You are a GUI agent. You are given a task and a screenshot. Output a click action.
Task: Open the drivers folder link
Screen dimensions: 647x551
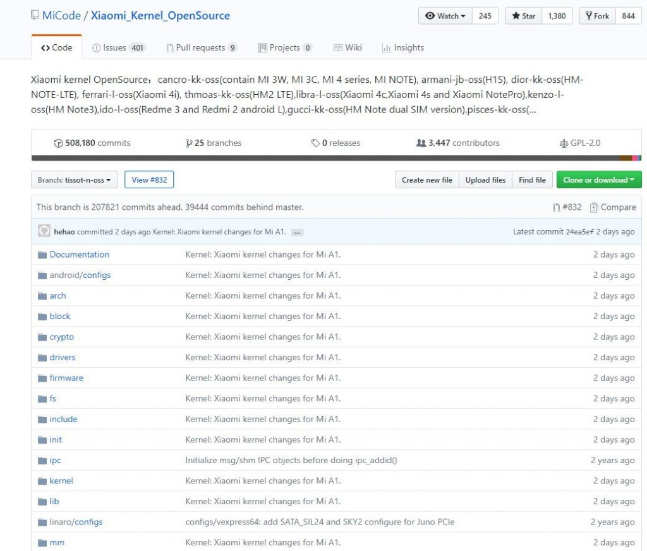(x=63, y=358)
